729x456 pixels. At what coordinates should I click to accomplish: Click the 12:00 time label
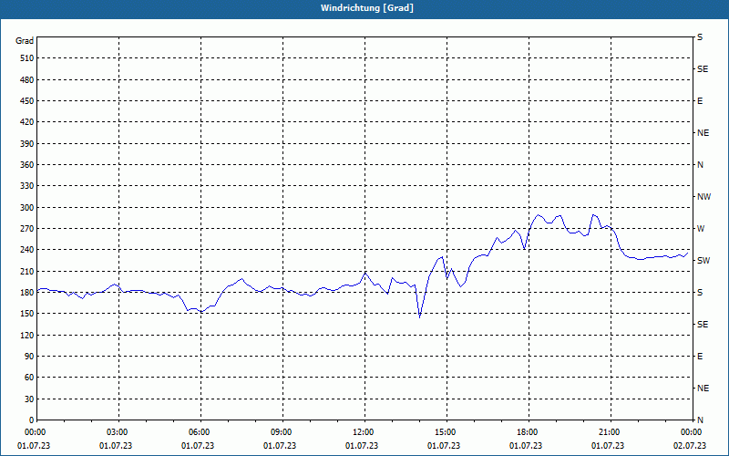pyautogui.click(x=364, y=432)
